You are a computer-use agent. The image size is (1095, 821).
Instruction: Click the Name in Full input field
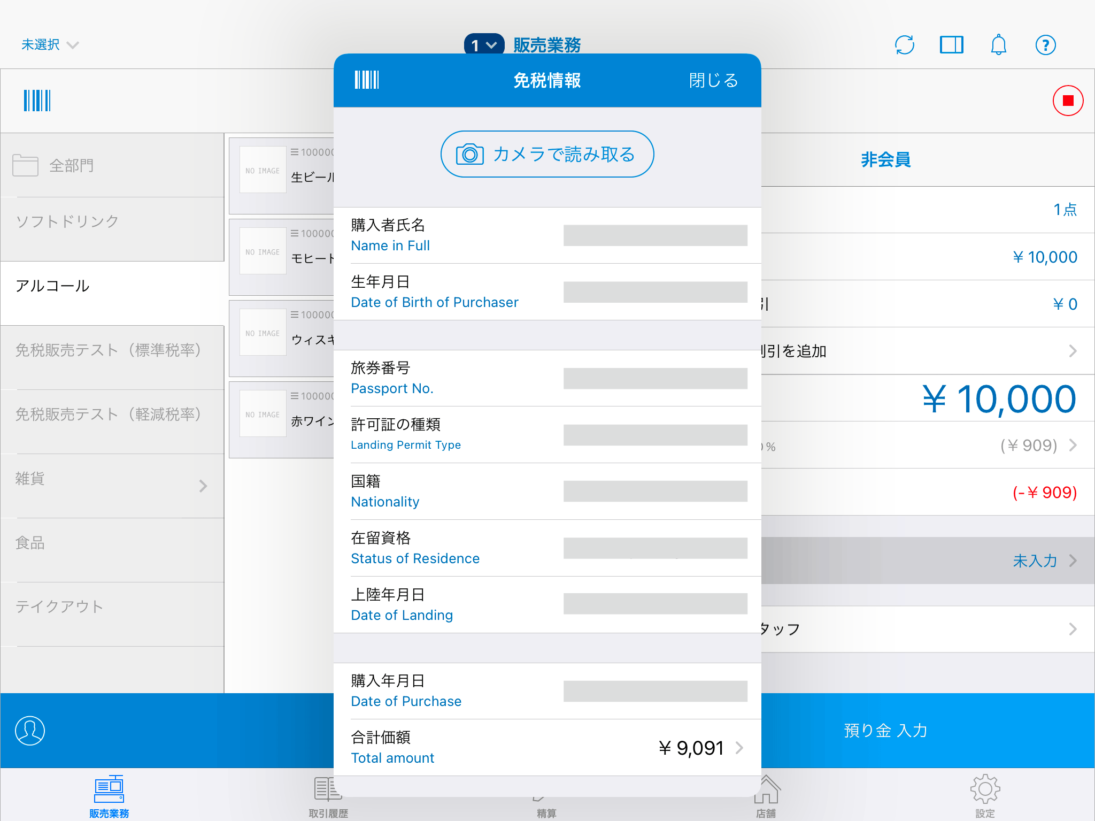655,235
